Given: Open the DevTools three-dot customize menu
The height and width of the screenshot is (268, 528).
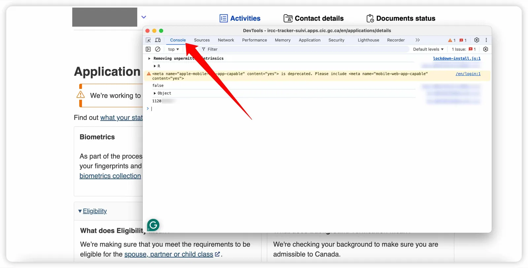Looking at the screenshot, I should pos(486,40).
